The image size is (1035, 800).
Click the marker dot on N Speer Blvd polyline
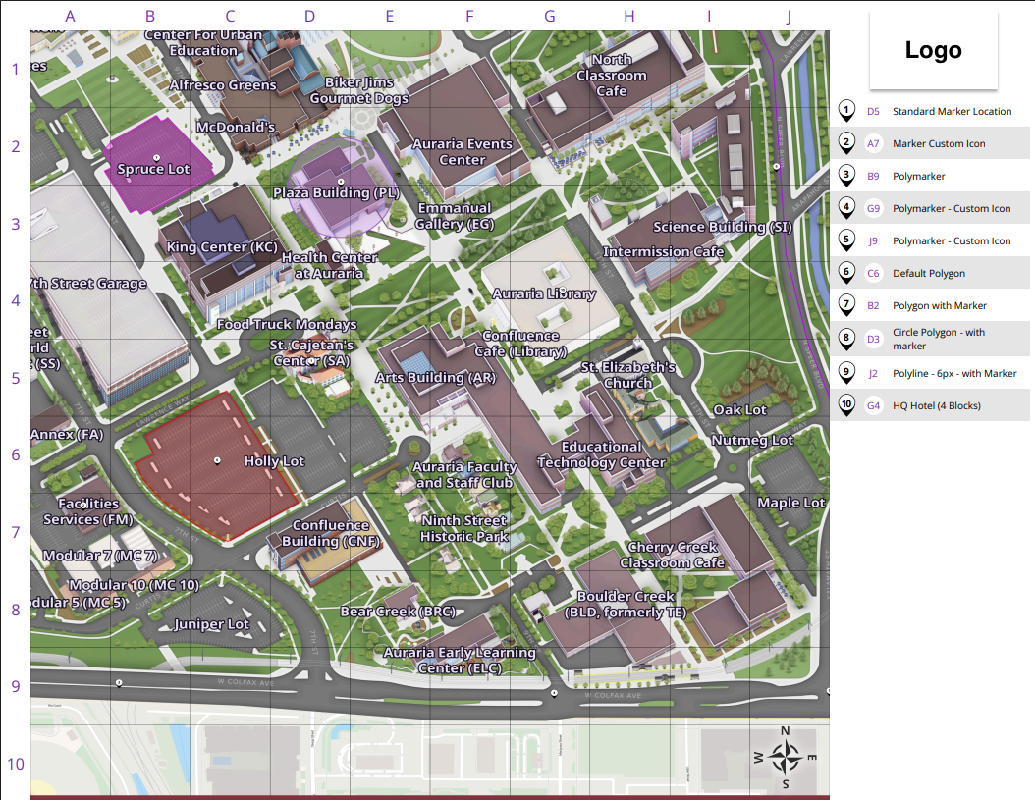tap(776, 167)
